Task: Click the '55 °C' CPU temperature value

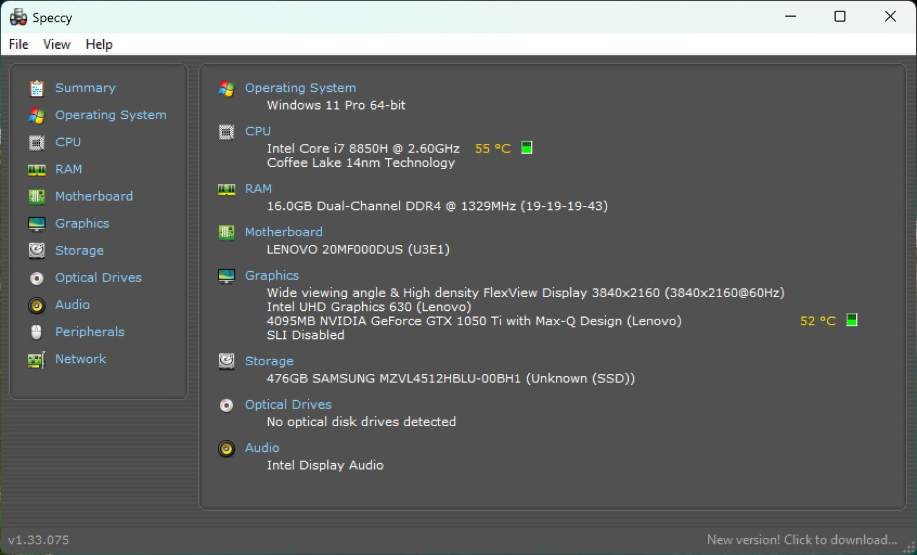Action: [x=493, y=148]
